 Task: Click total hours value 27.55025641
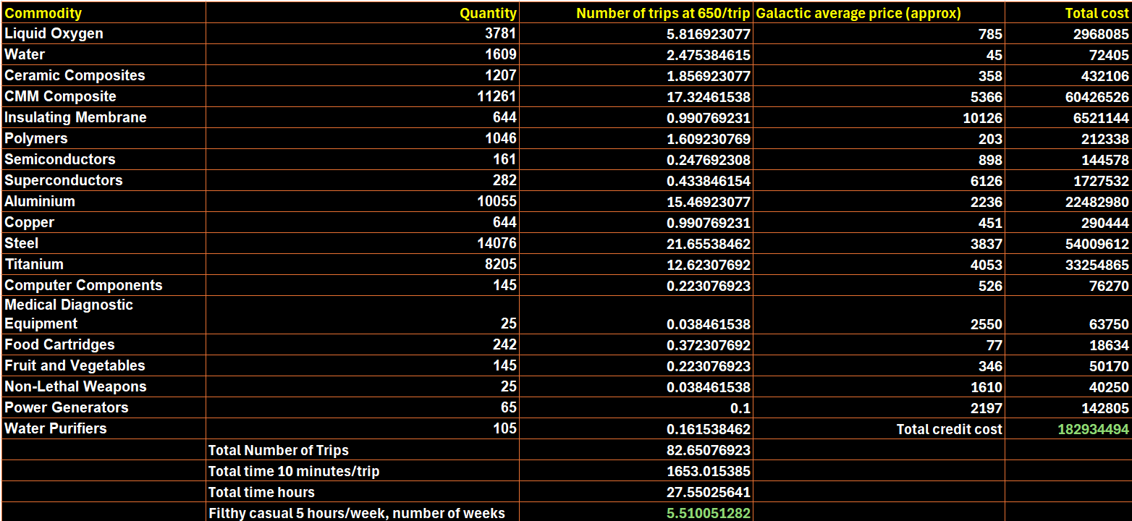[636, 491]
